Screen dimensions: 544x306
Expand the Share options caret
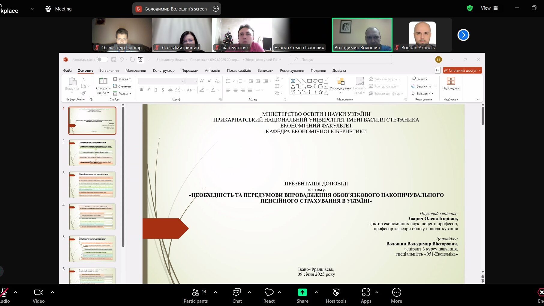click(x=316, y=292)
